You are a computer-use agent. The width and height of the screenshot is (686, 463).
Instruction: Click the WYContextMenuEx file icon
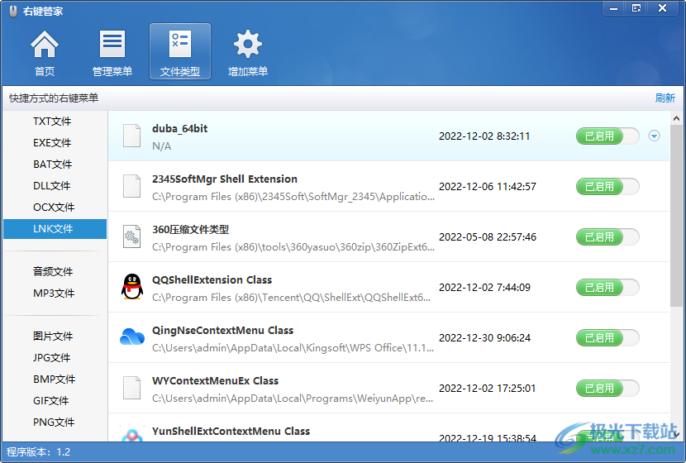tap(131, 388)
